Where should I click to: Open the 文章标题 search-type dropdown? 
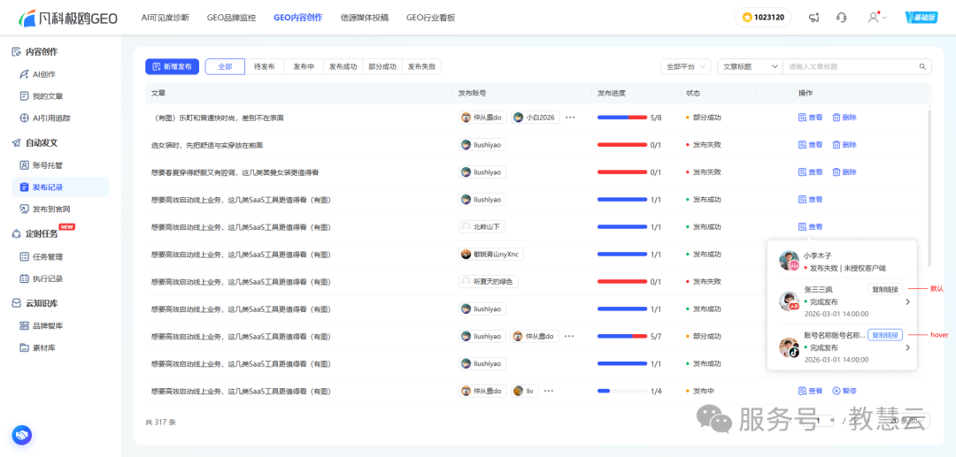point(750,67)
